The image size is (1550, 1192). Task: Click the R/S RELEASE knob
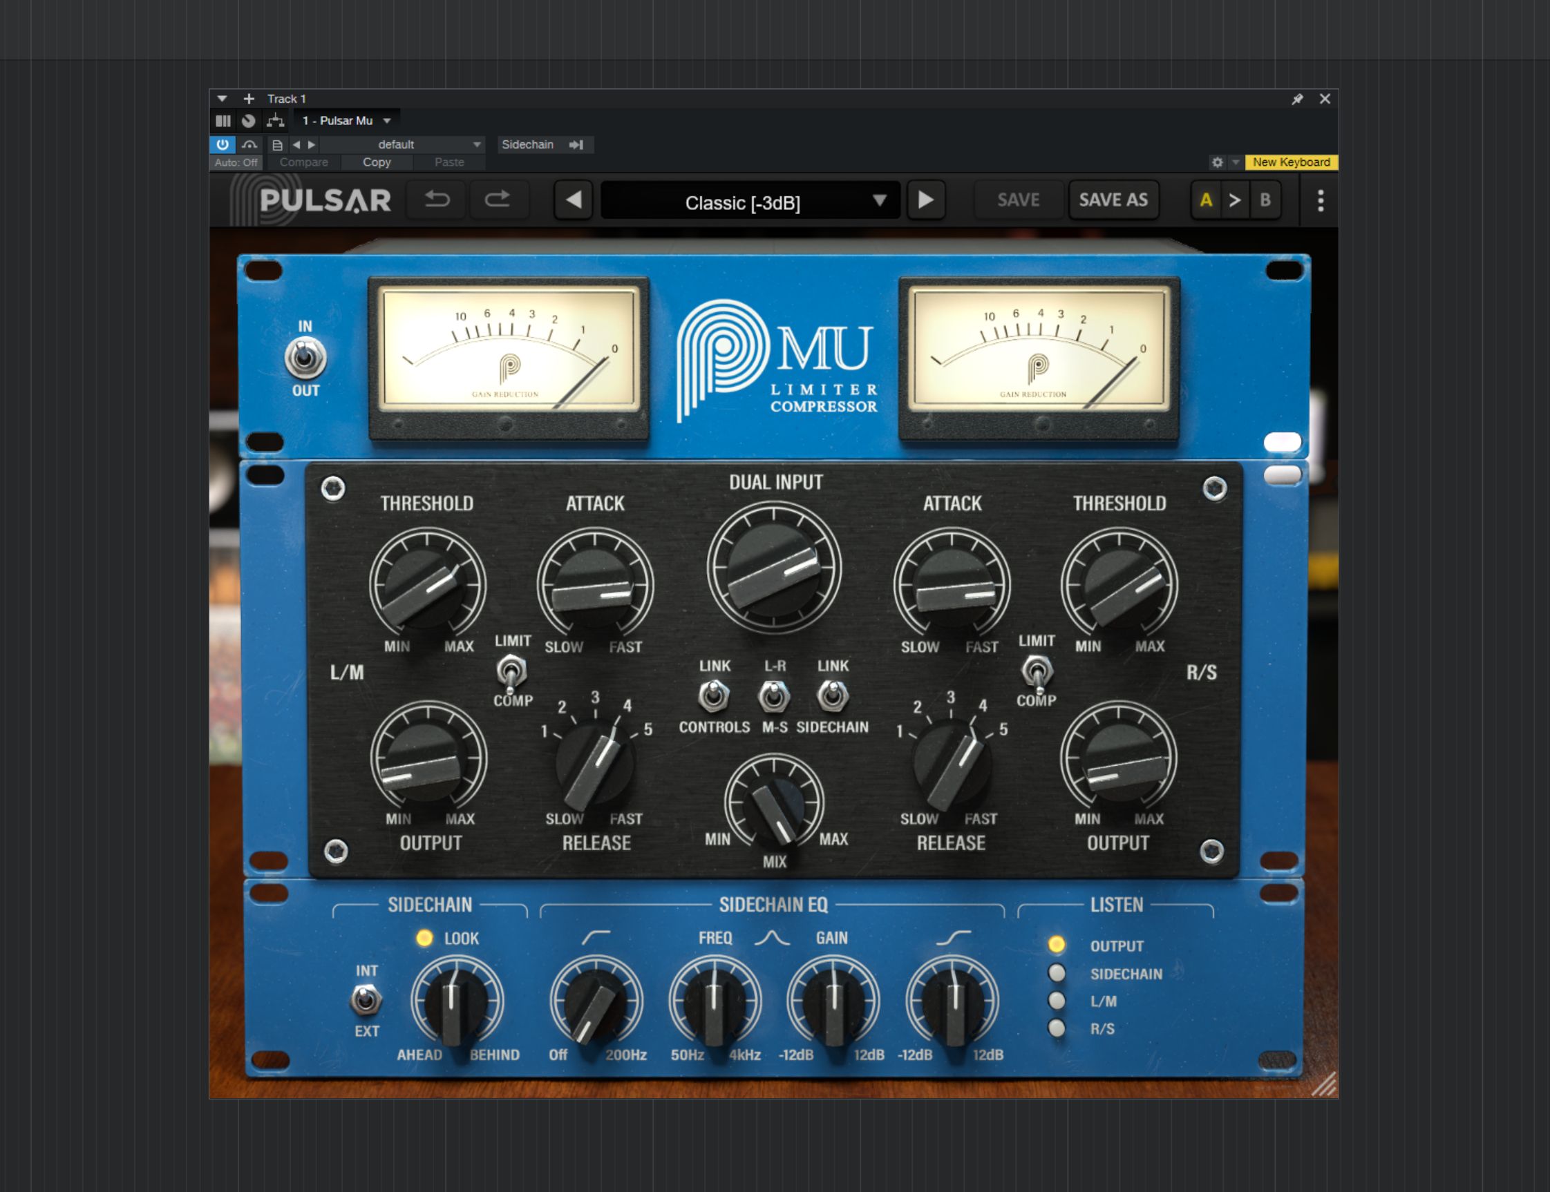[952, 766]
